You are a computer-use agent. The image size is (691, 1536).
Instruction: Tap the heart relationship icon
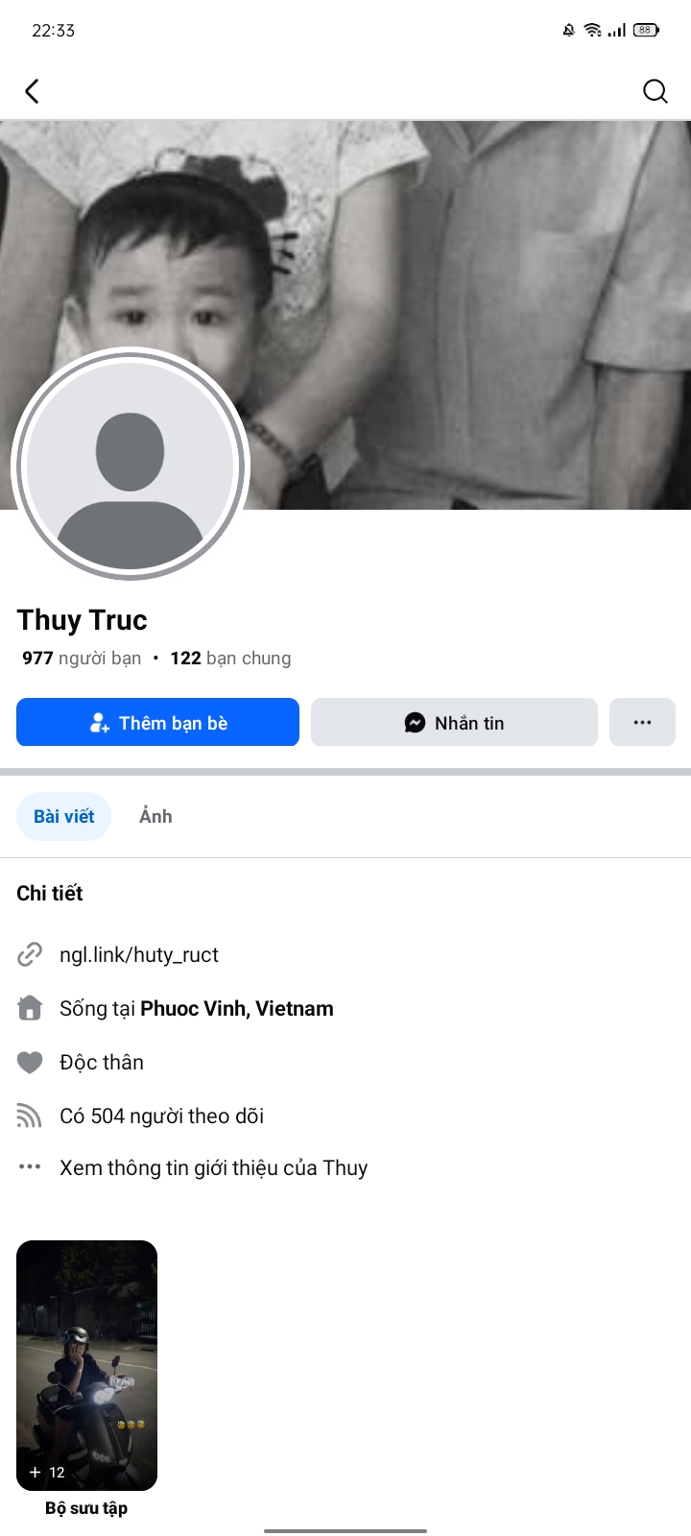pyautogui.click(x=30, y=1062)
